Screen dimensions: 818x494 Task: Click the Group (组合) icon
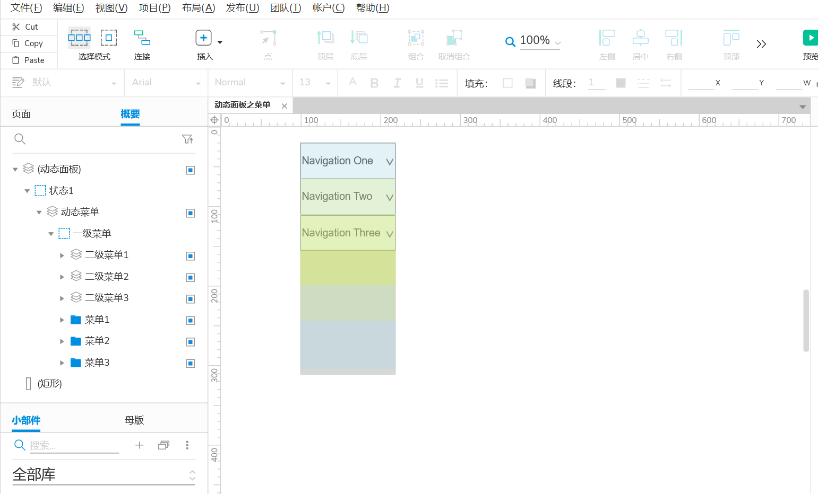416,38
